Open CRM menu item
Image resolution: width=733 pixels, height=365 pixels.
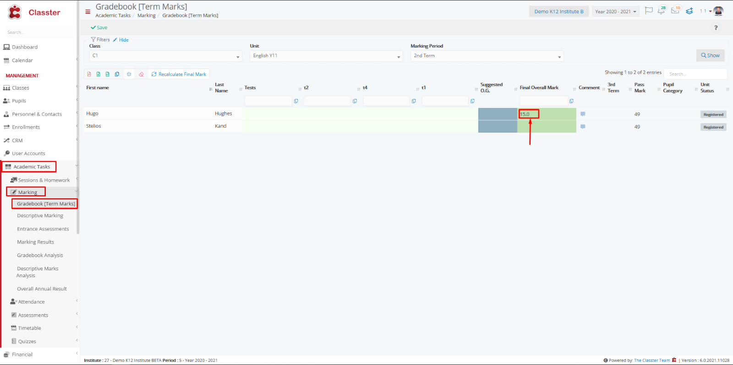pos(17,140)
